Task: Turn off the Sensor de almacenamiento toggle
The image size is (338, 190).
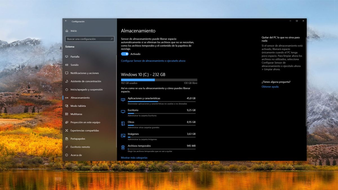Action: (124, 54)
